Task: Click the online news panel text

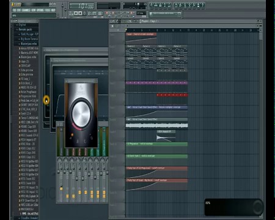Action: (163, 14)
